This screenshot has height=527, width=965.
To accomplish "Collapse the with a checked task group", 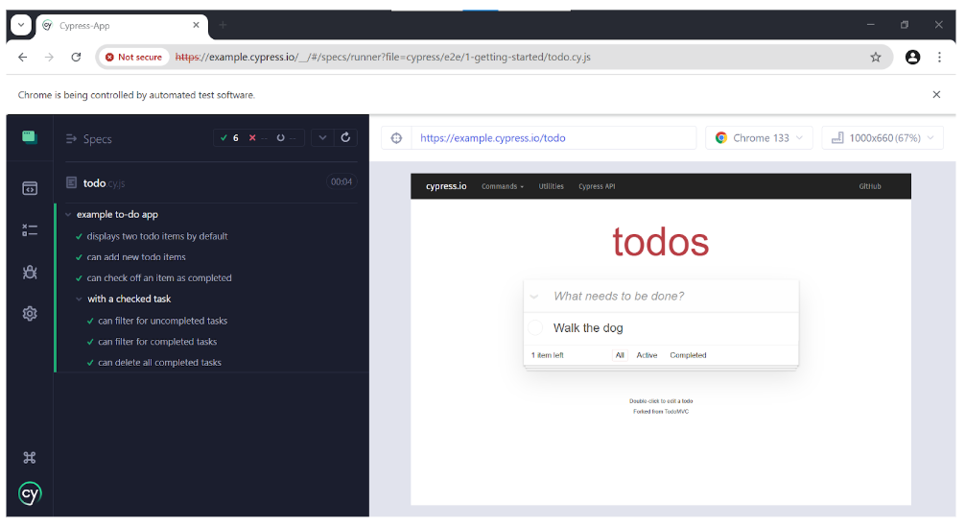I will pos(79,299).
